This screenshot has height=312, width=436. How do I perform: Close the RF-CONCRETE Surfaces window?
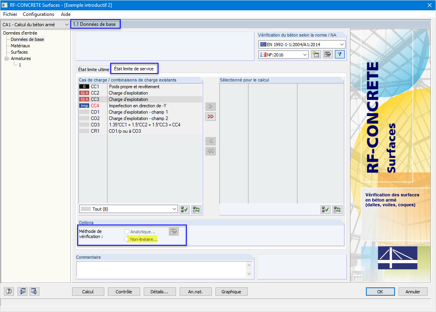coord(430,5)
